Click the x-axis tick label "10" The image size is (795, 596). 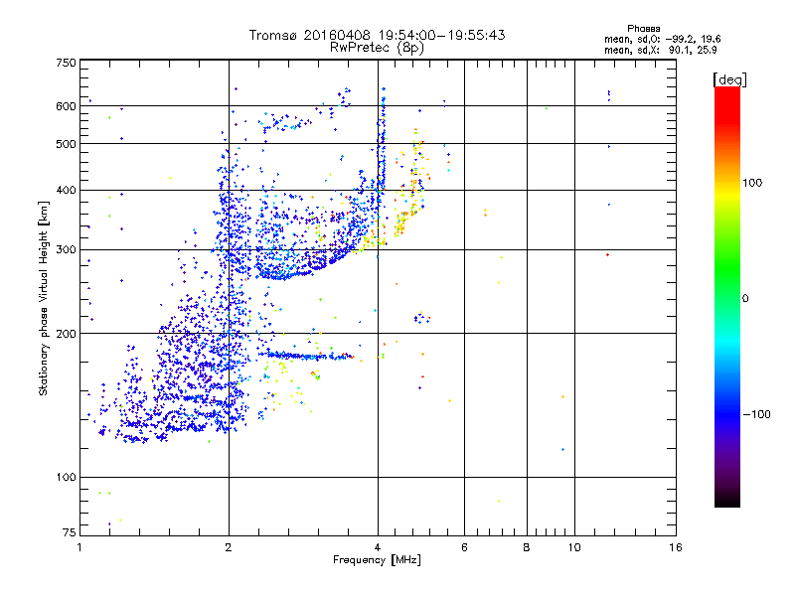pyautogui.click(x=574, y=547)
